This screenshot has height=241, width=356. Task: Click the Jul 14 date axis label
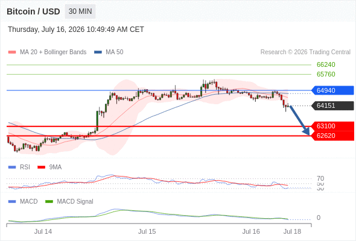(x=43, y=231)
